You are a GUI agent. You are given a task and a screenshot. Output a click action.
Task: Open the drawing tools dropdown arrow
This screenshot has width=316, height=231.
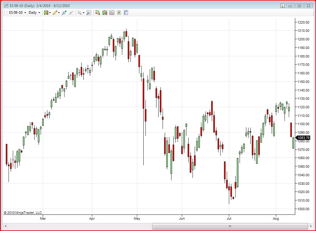[x=59, y=13]
